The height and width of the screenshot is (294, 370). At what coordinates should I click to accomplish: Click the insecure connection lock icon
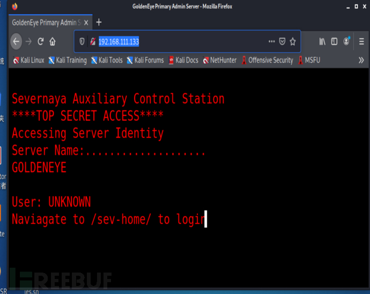click(x=93, y=41)
